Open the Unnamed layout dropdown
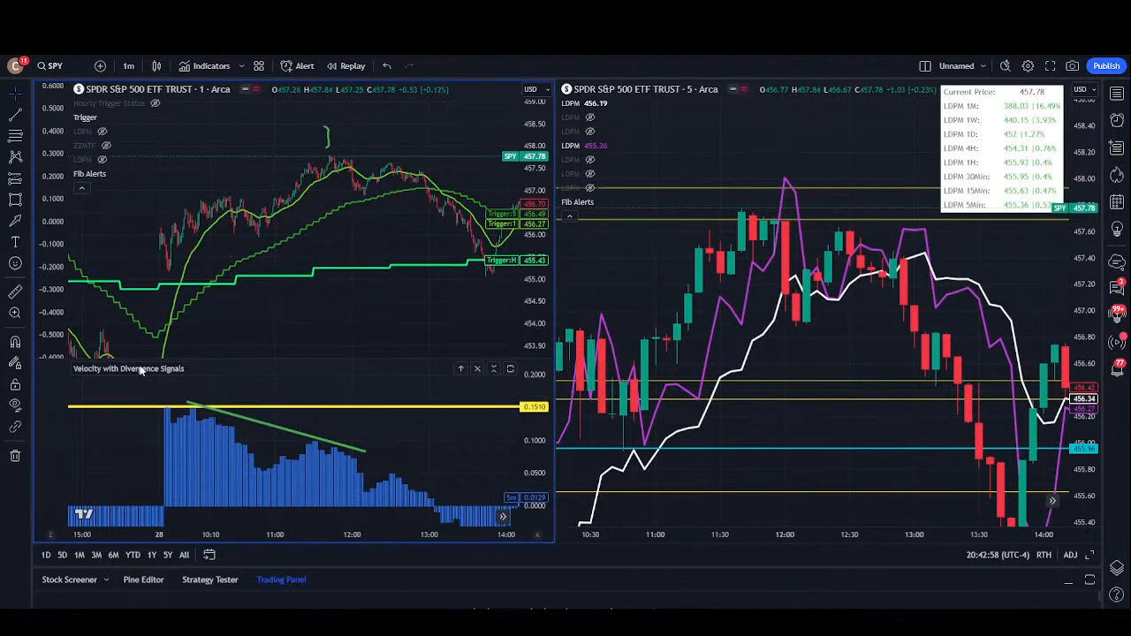The image size is (1131, 636). 962,66
